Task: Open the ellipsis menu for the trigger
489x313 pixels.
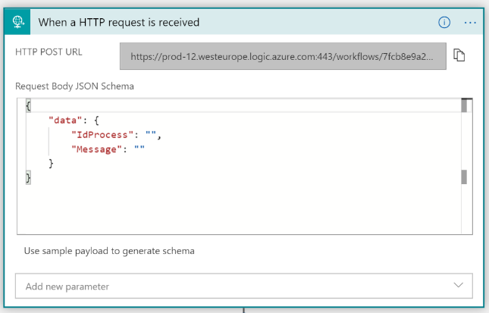Action: point(470,22)
